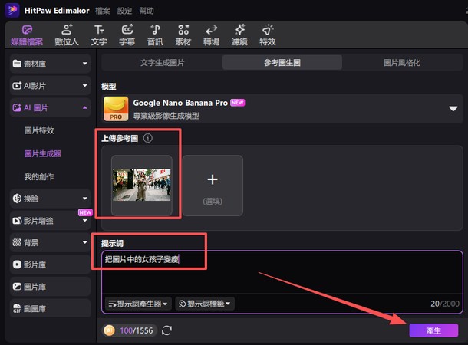The width and height of the screenshot is (468, 345).
Task: Open the model selection dropdown arrow
Action: coord(453,109)
